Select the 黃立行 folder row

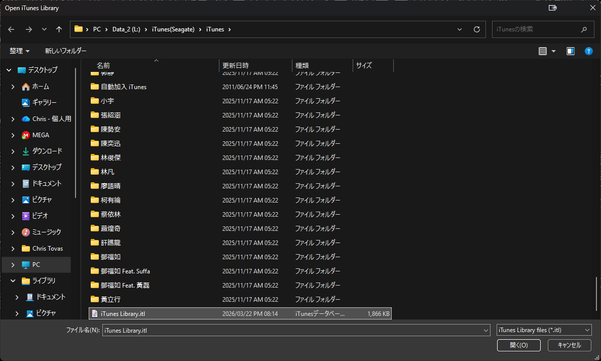tap(240, 299)
